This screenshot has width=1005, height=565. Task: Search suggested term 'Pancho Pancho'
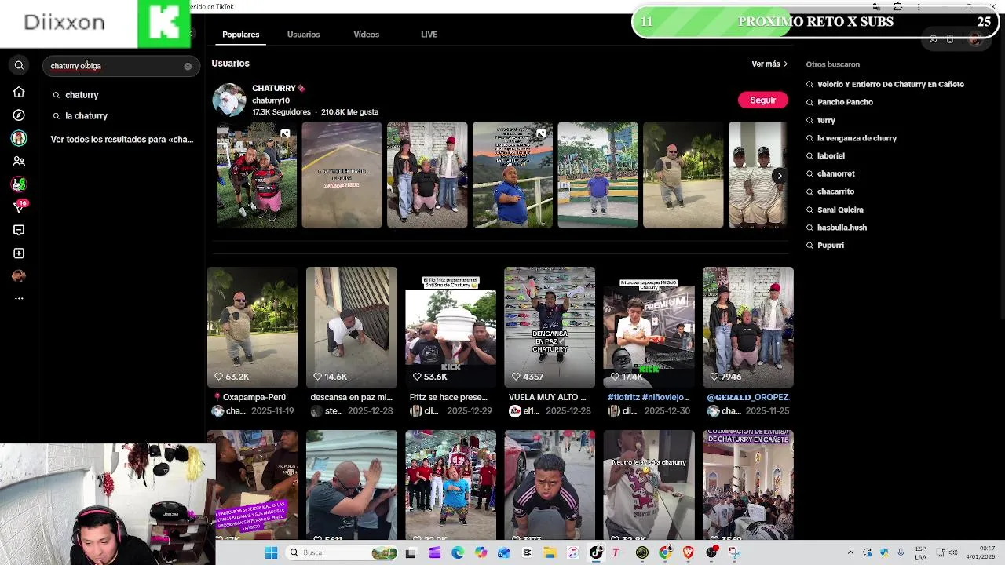845,102
